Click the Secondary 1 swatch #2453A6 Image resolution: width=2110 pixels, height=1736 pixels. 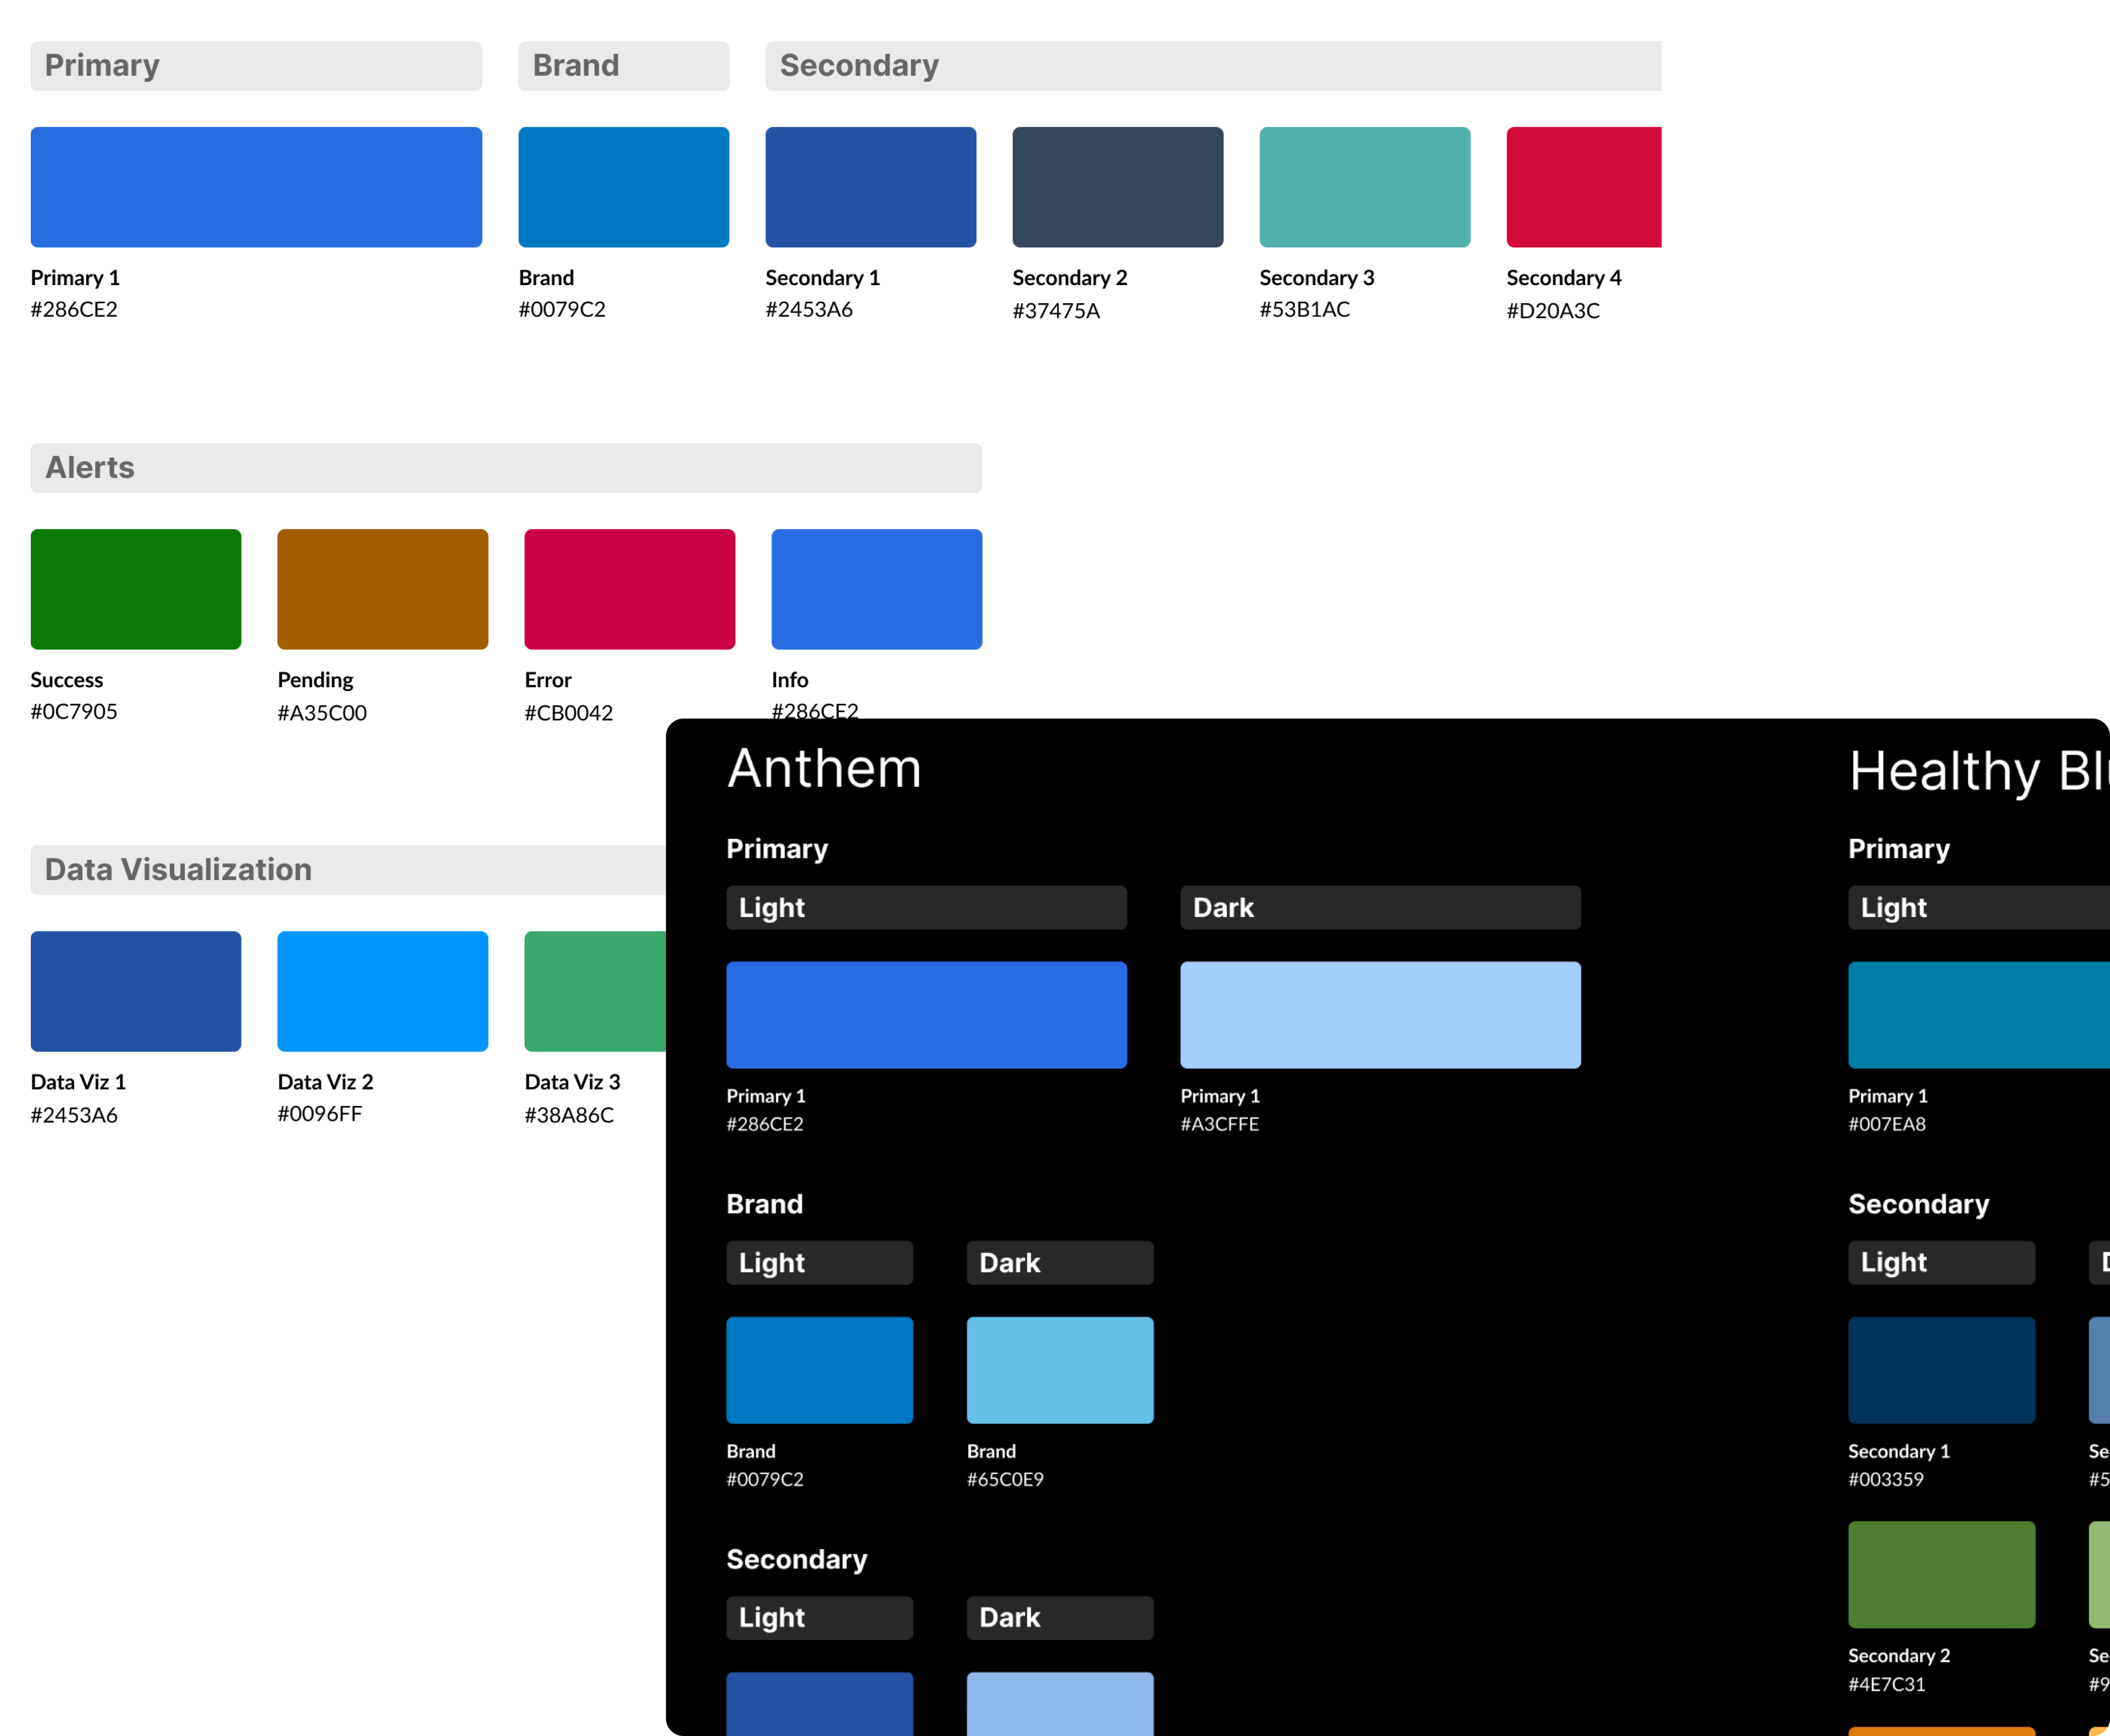(870, 187)
